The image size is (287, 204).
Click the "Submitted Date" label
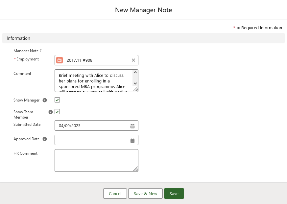27,125
